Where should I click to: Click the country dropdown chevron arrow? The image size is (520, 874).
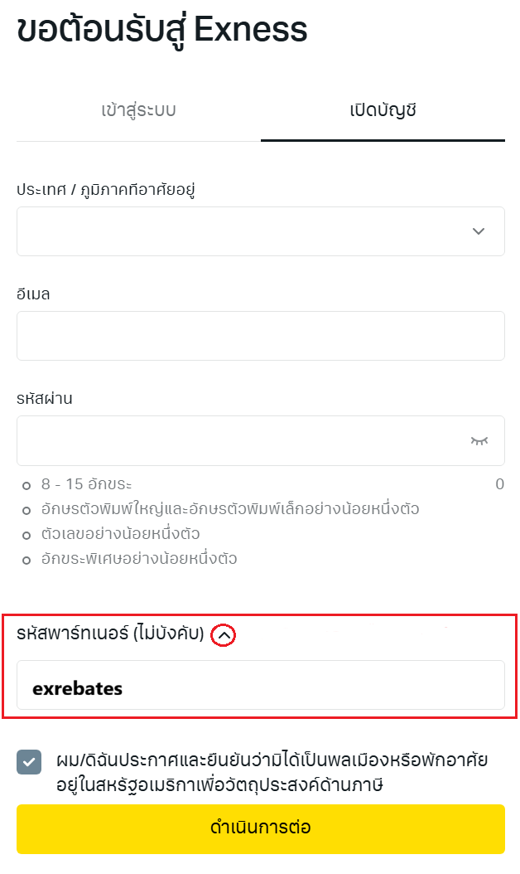pyautogui.click(x=478, y=231)
